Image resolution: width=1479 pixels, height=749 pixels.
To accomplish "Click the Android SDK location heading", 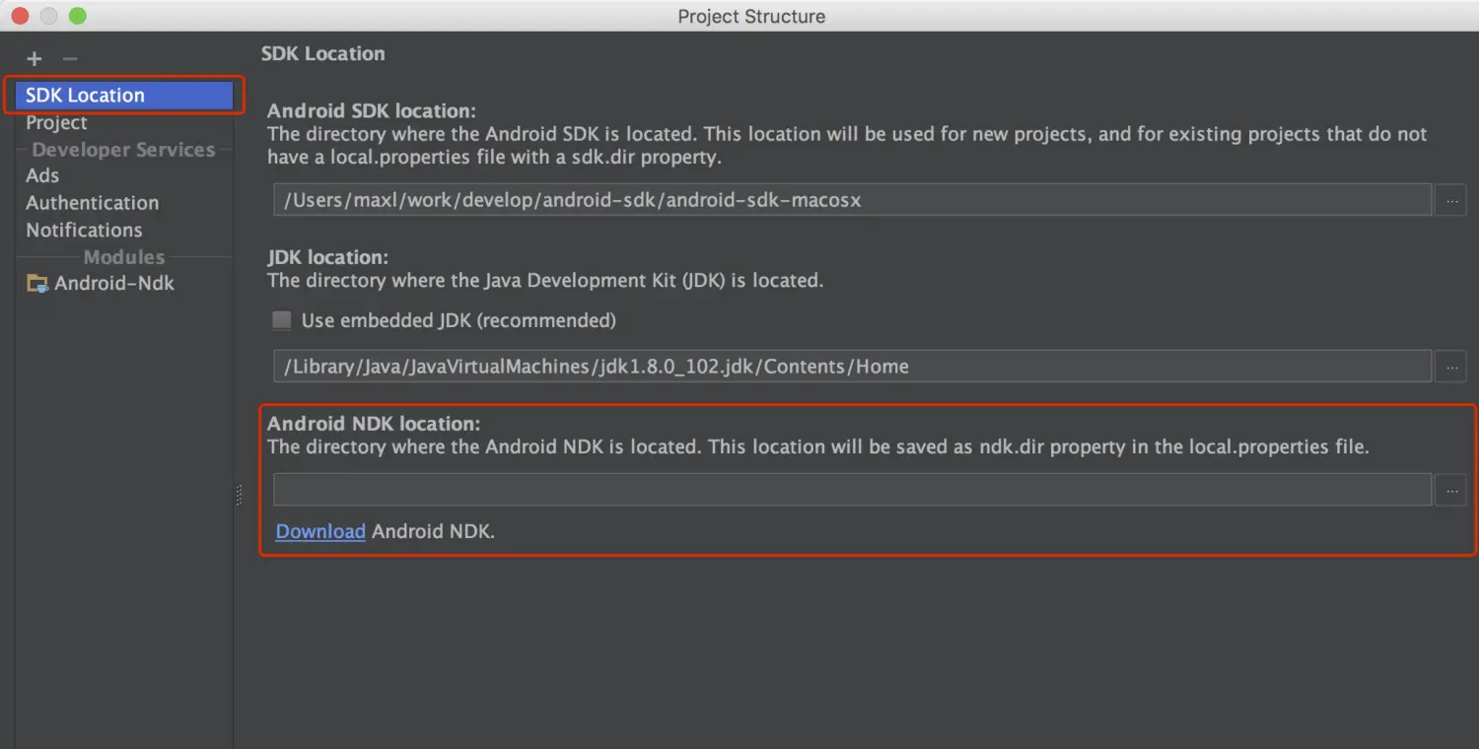I will click(372, 111).
